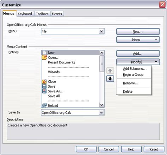Click the Reset button
167x155 pixels.
point(154,149)
